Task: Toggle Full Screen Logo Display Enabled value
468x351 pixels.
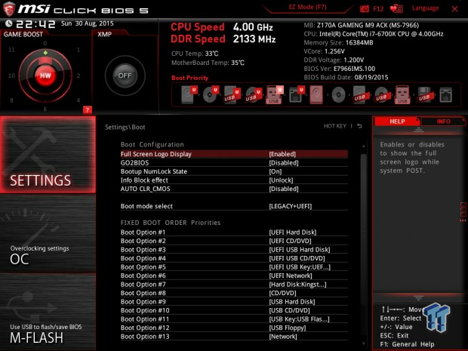Action: click(x=282, y=154)
